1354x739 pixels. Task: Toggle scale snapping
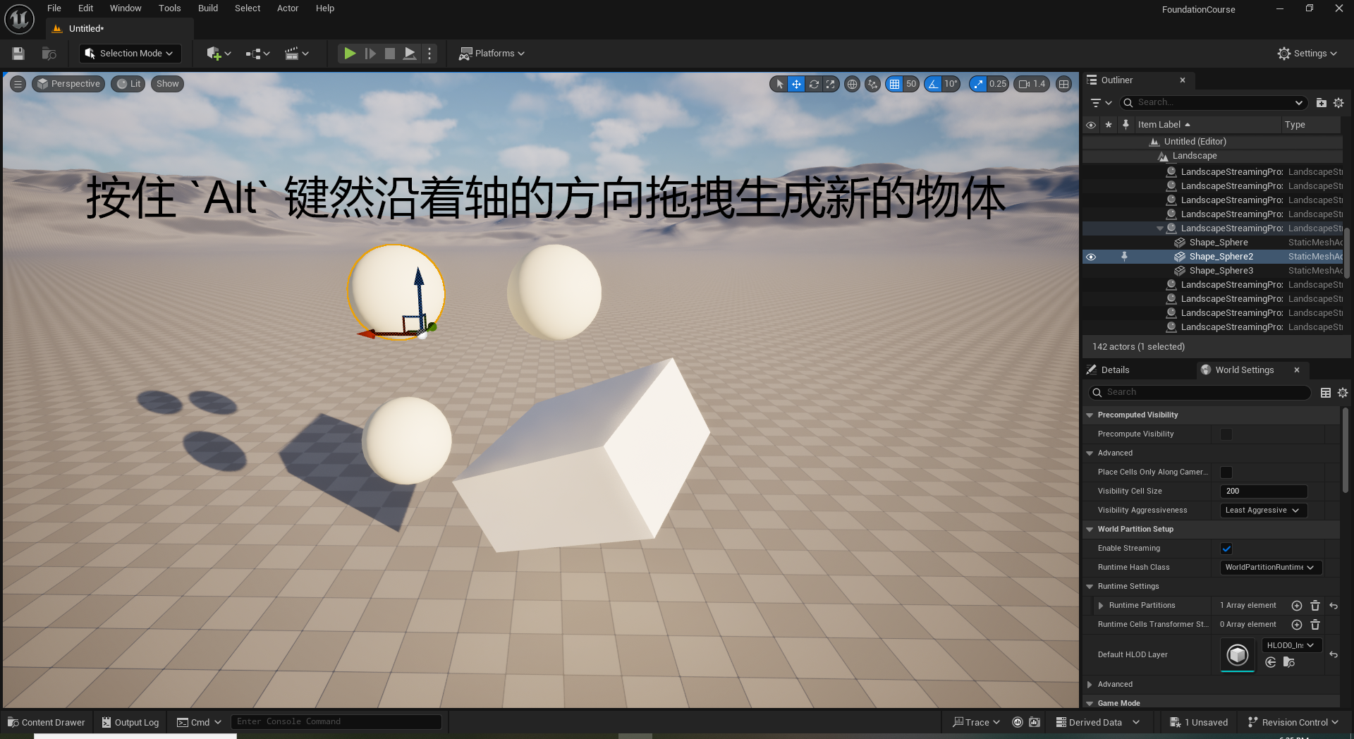(x=977, y=84)
